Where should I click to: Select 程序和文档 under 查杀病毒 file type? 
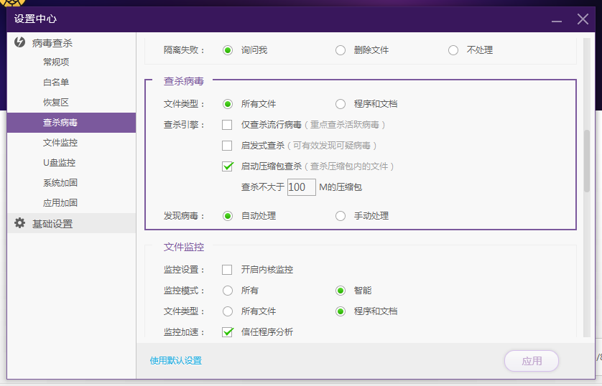click(x=341, y=104)
